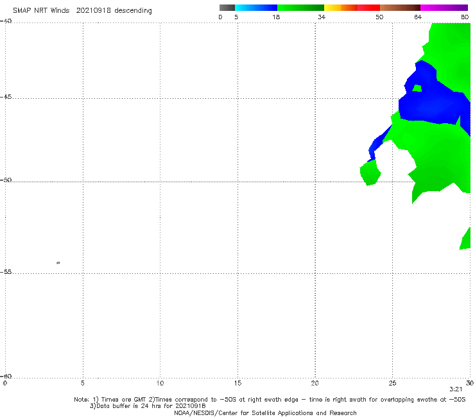The width and height of the screenshot is (475, 417).
Task: Click the isolated green blob near -50 latitude
Action: [x=370, y=173]
